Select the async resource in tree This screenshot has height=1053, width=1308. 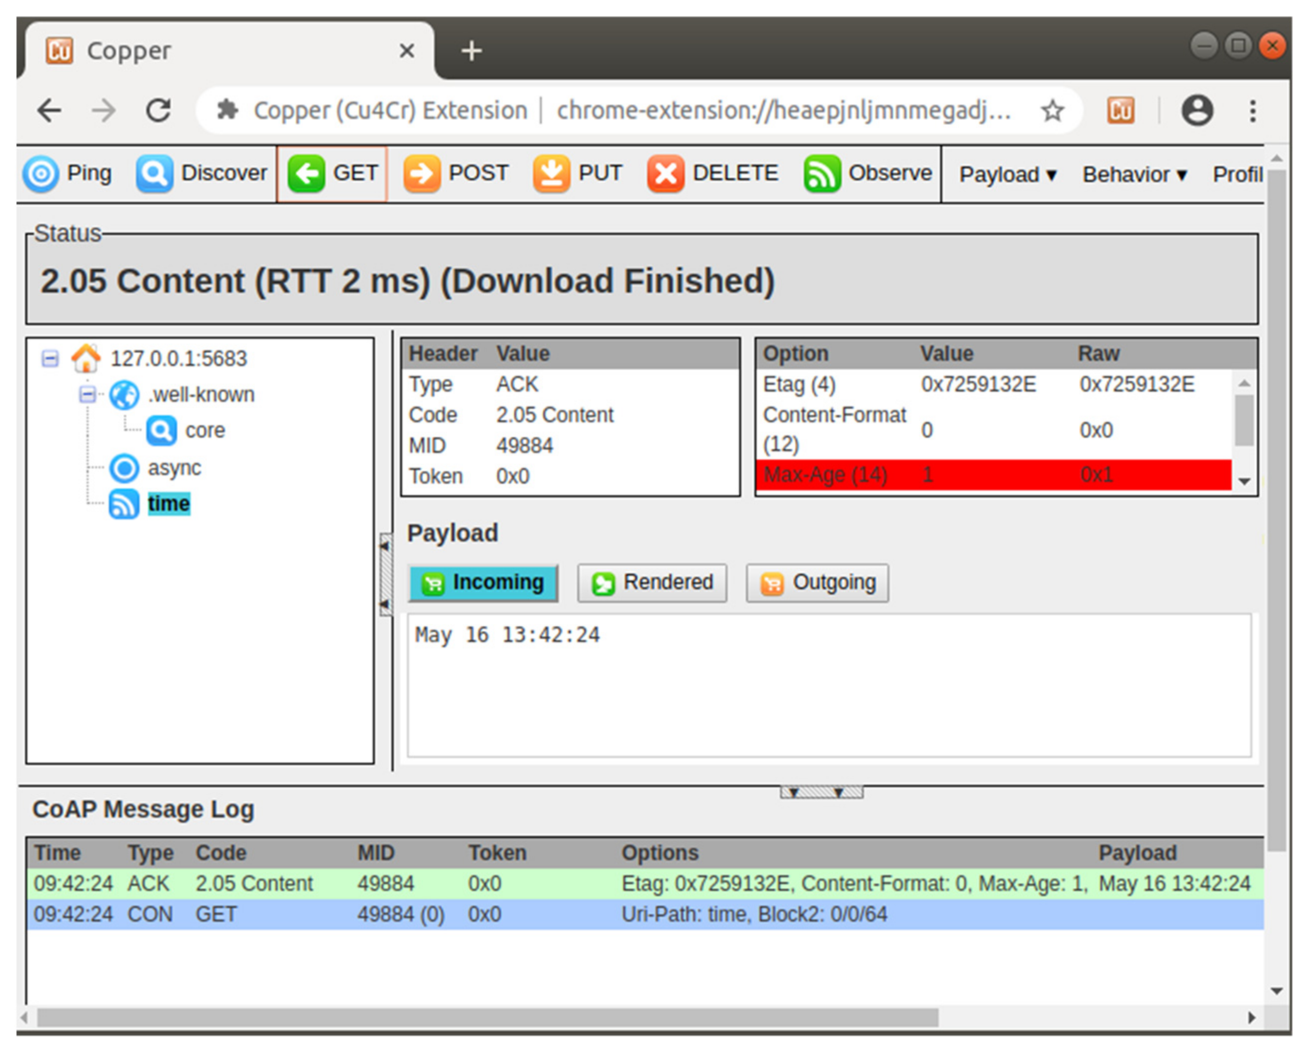(174, 468)
